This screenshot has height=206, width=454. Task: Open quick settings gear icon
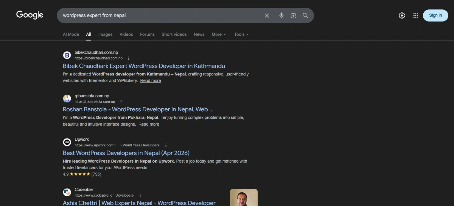(x=402, y=15)
